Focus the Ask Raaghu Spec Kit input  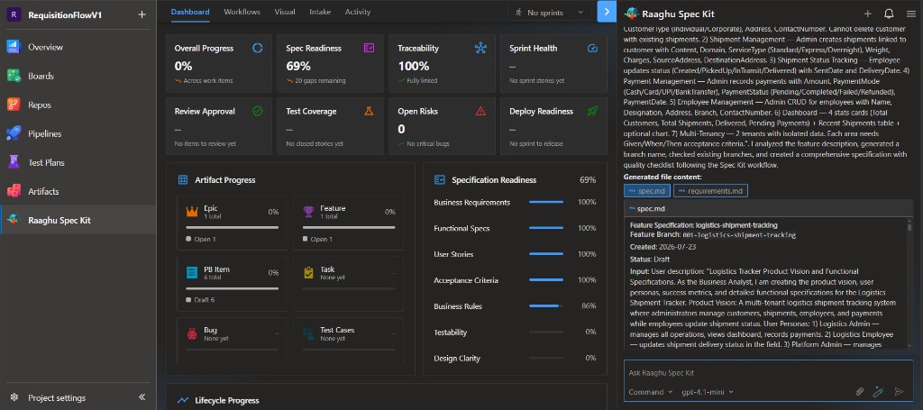768,373
